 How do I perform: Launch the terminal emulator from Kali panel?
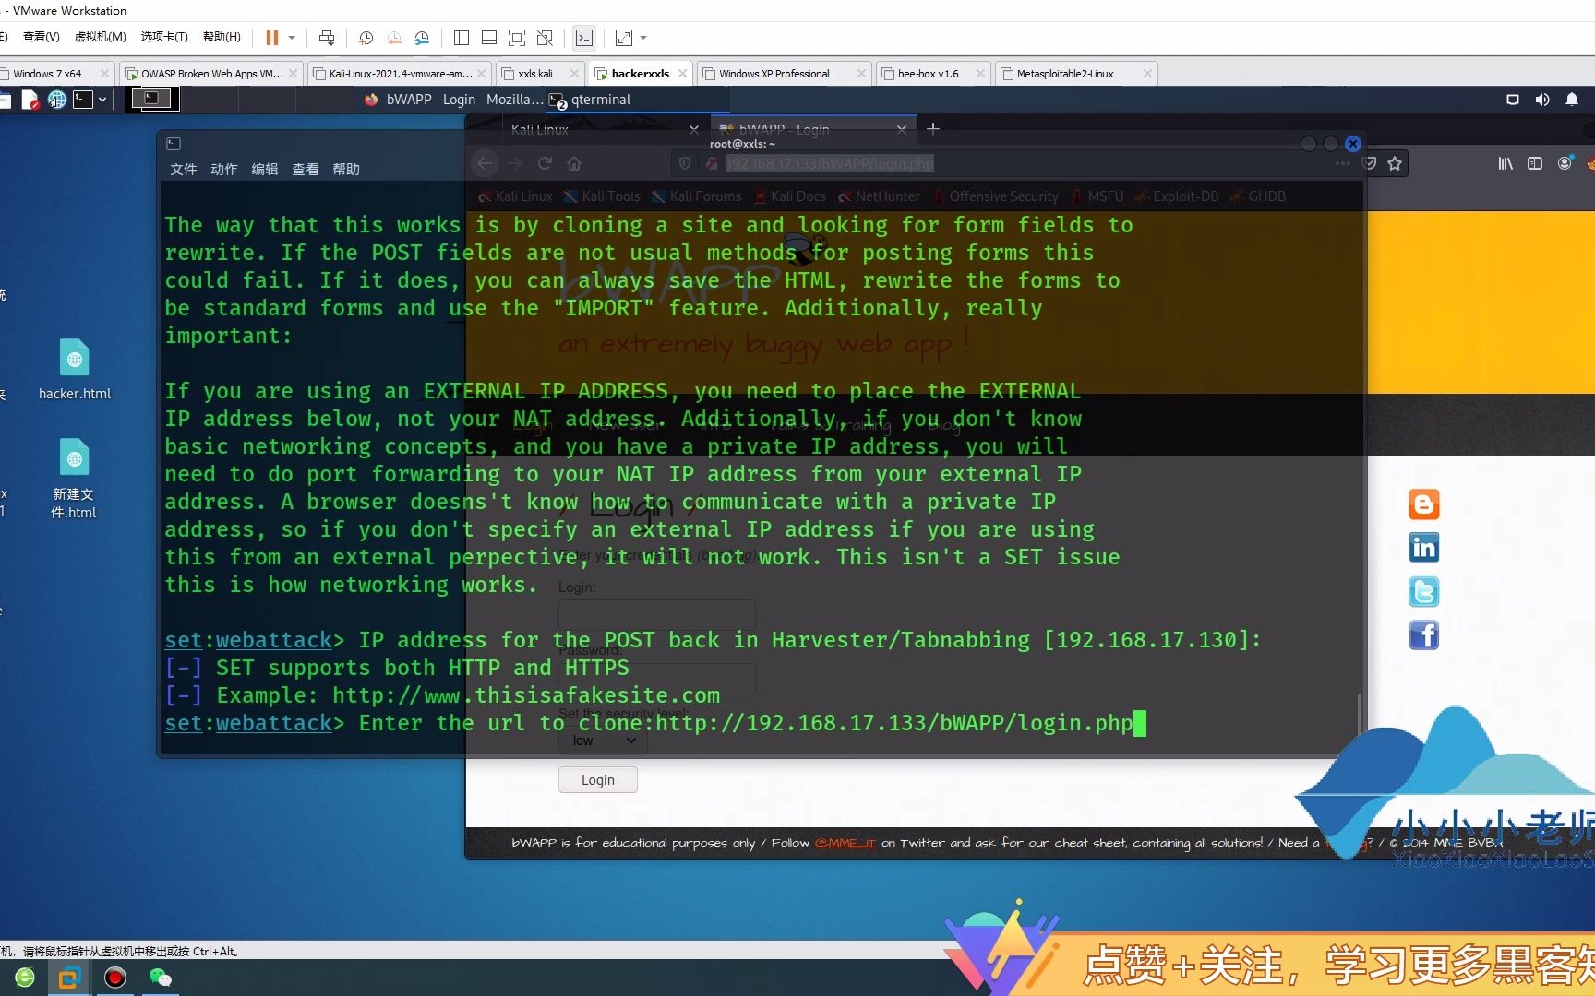tap(83, 100)
